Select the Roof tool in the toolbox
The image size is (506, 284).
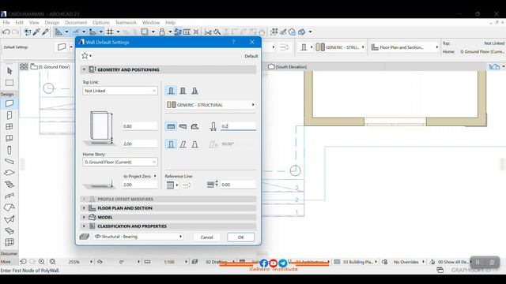[9, 207]
